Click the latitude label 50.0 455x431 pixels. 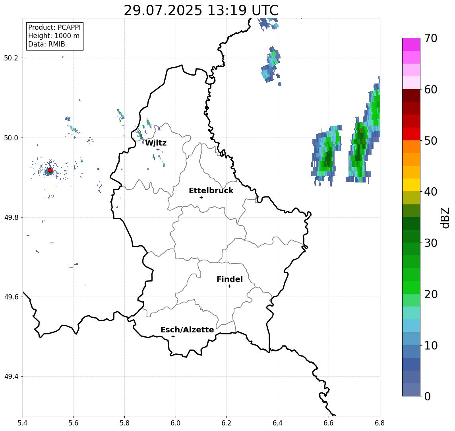pos(11,138)
